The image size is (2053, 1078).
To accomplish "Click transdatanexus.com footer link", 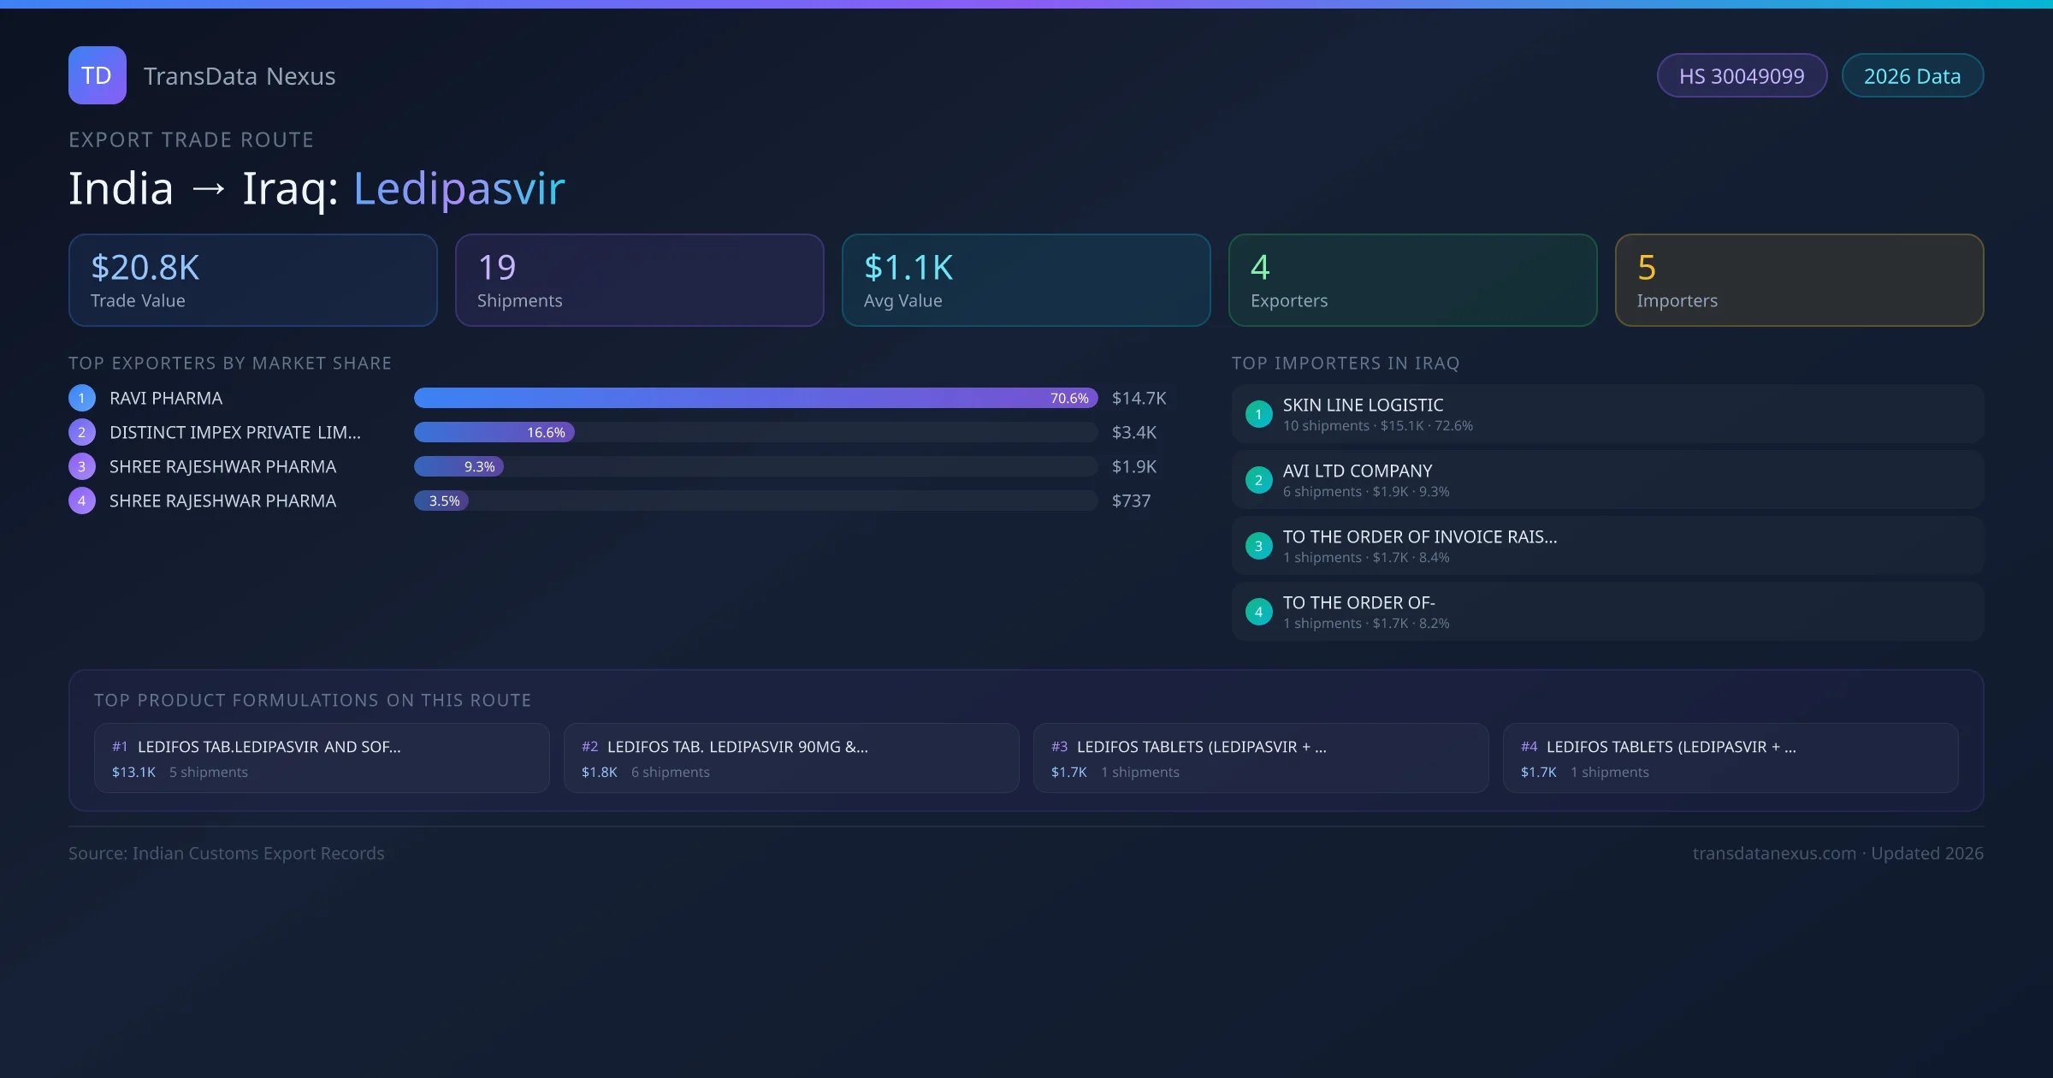I will 1774,853.
